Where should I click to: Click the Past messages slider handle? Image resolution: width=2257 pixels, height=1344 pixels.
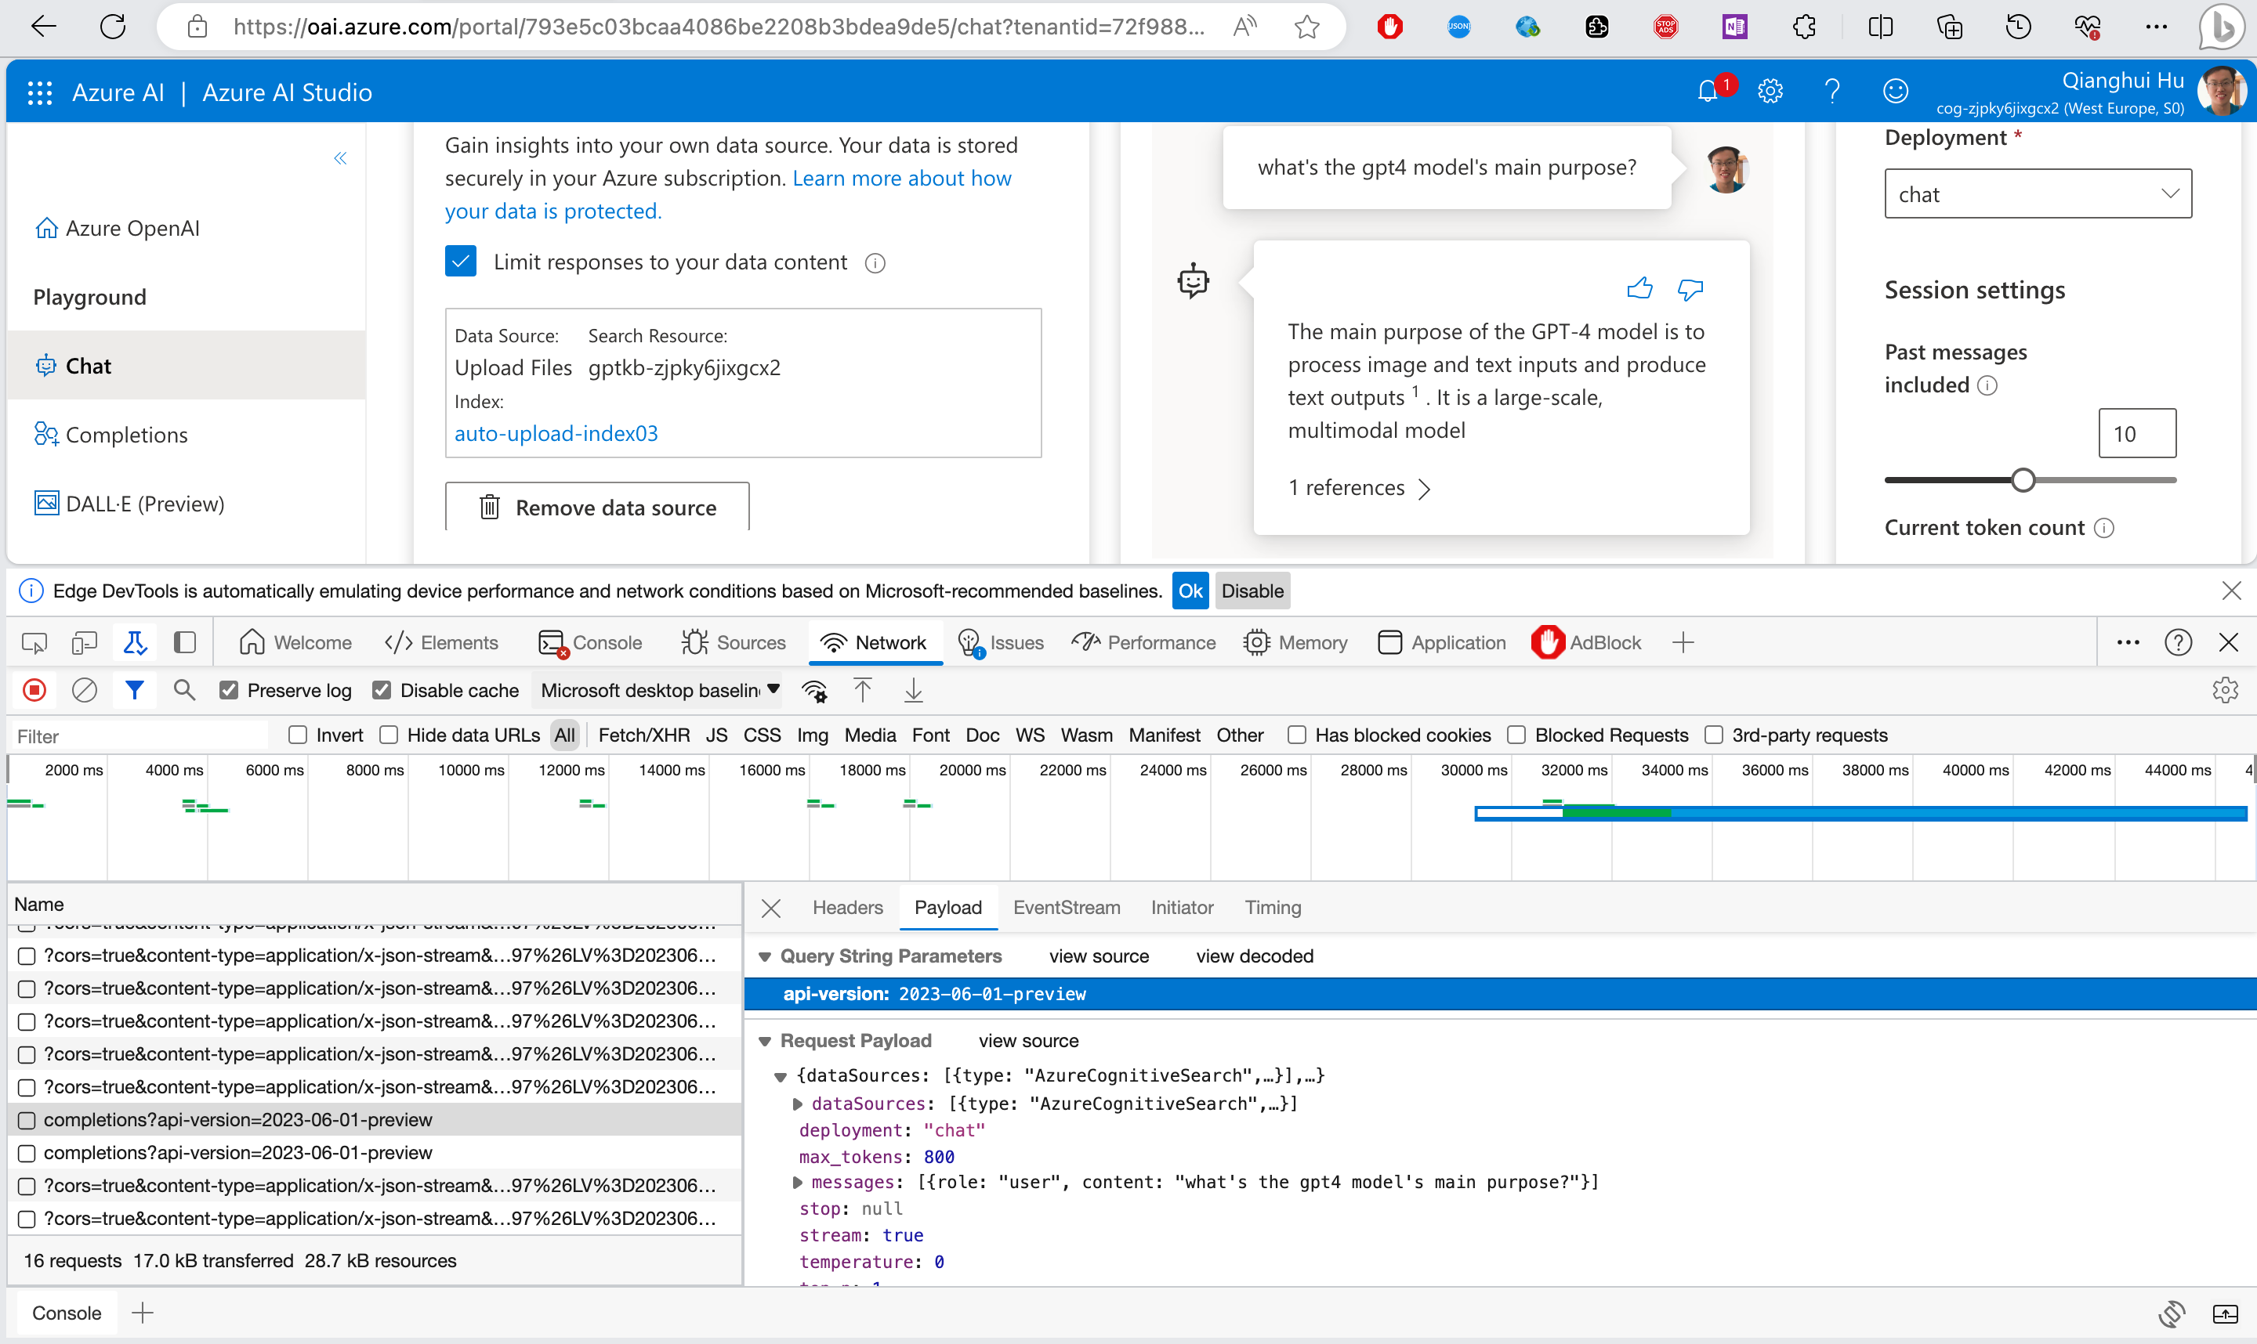2023,480
